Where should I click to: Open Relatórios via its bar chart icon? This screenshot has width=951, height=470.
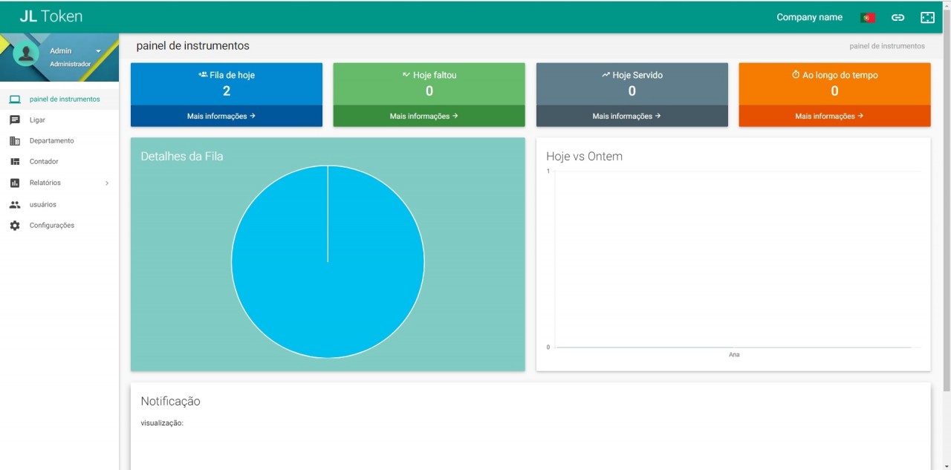pyautogui.click(x=14, y=183)
